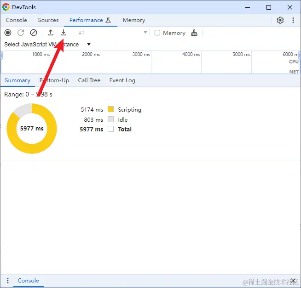301x288 pixels.
Task: Click the Chrome logo in the title bar
Action: 6,7
